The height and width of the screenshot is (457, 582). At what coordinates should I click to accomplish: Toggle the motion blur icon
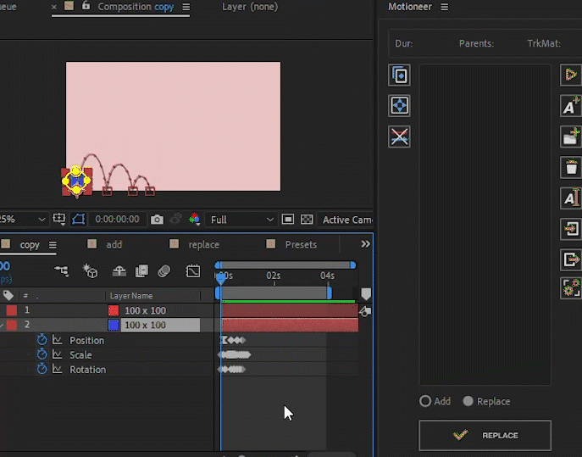[x=164, y=271]
